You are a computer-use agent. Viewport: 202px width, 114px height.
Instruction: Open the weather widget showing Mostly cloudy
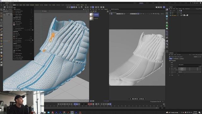click(172, 113)
